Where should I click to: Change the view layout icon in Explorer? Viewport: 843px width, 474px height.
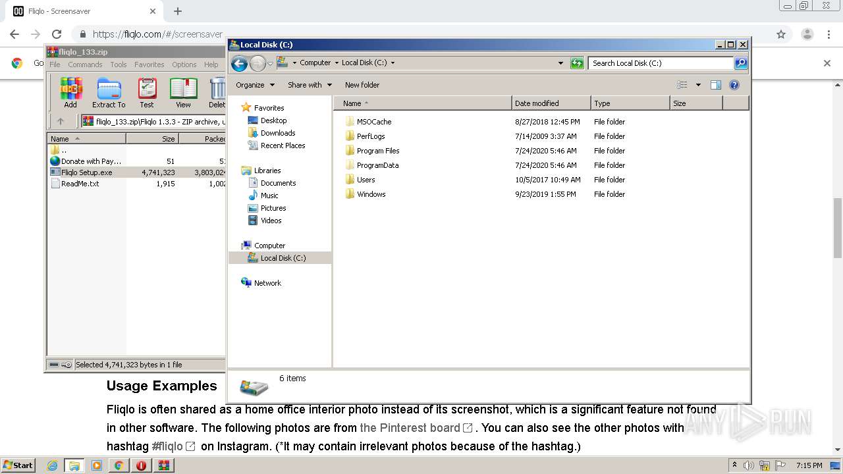(x=682, y=85)
